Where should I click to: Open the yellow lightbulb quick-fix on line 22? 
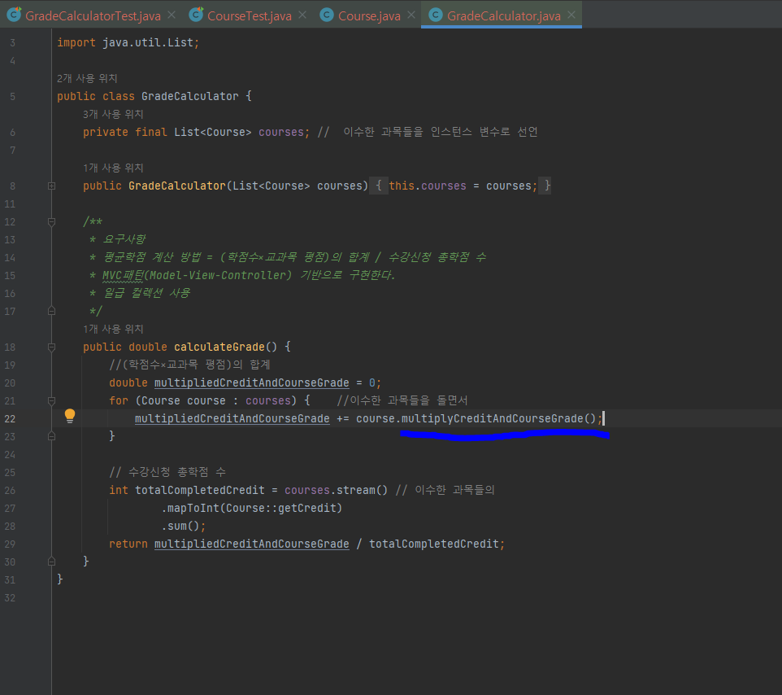point(70,416)
